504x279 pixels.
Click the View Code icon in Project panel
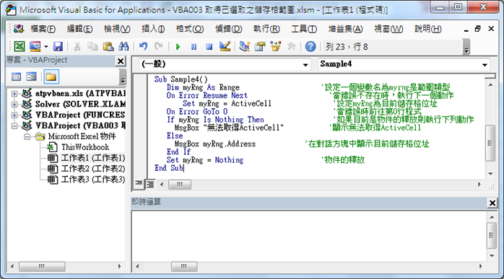point(16,76)
